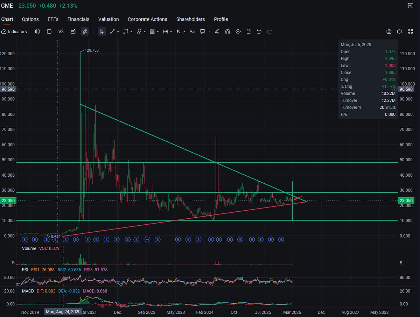Open the Valuation tab
The image size is (420, 317).
[108, 19]
